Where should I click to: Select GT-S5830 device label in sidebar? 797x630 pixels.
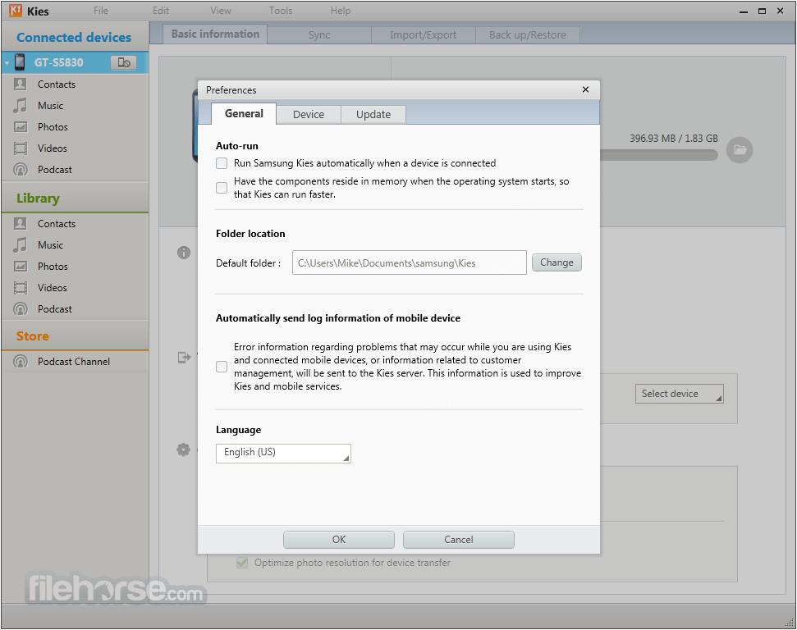coord(58,62)
